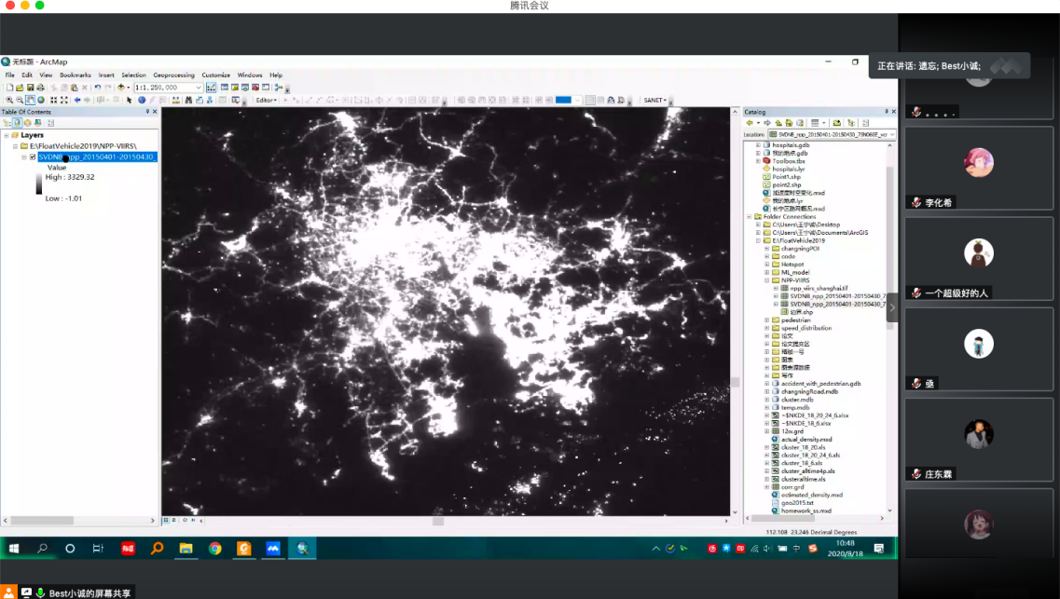Toggle visibility checkbox of SVDNB_npp layer

point(33,157)
